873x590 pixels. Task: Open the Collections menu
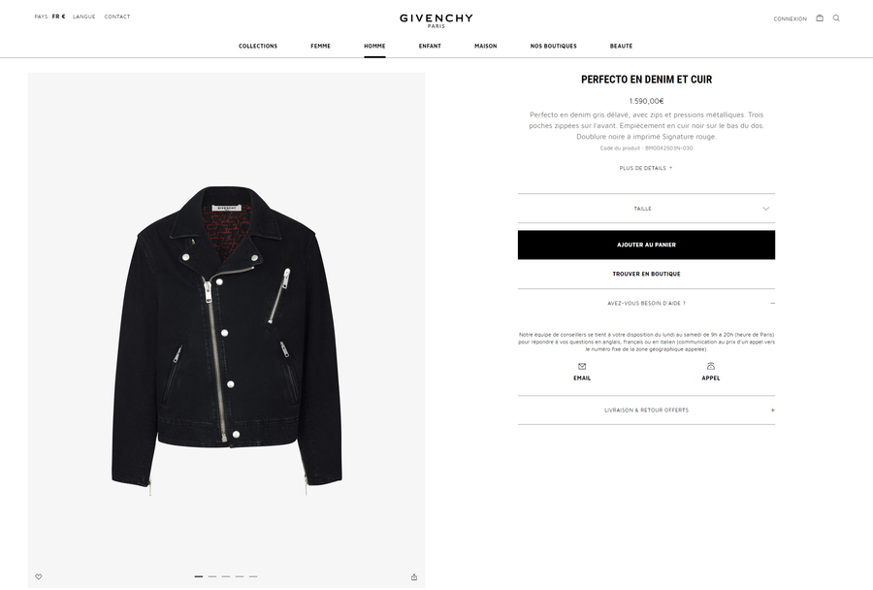point(258,46)
